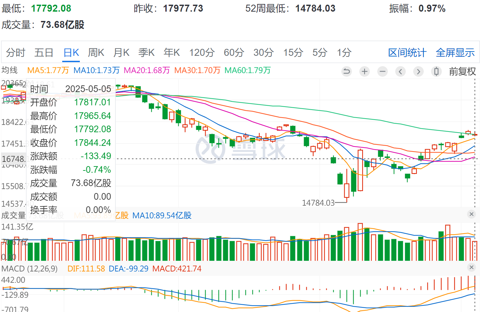This screenshot has width=480, height=312.
Task: Zoom out the chart with minus icon
Action: (x=383, y=71)
